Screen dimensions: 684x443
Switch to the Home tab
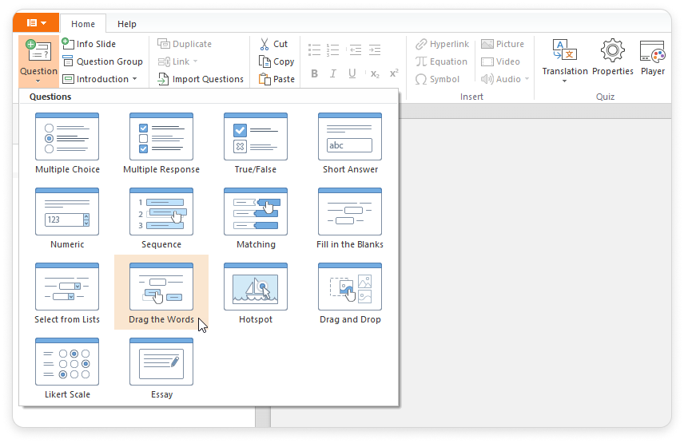click(x=83, y=24)
